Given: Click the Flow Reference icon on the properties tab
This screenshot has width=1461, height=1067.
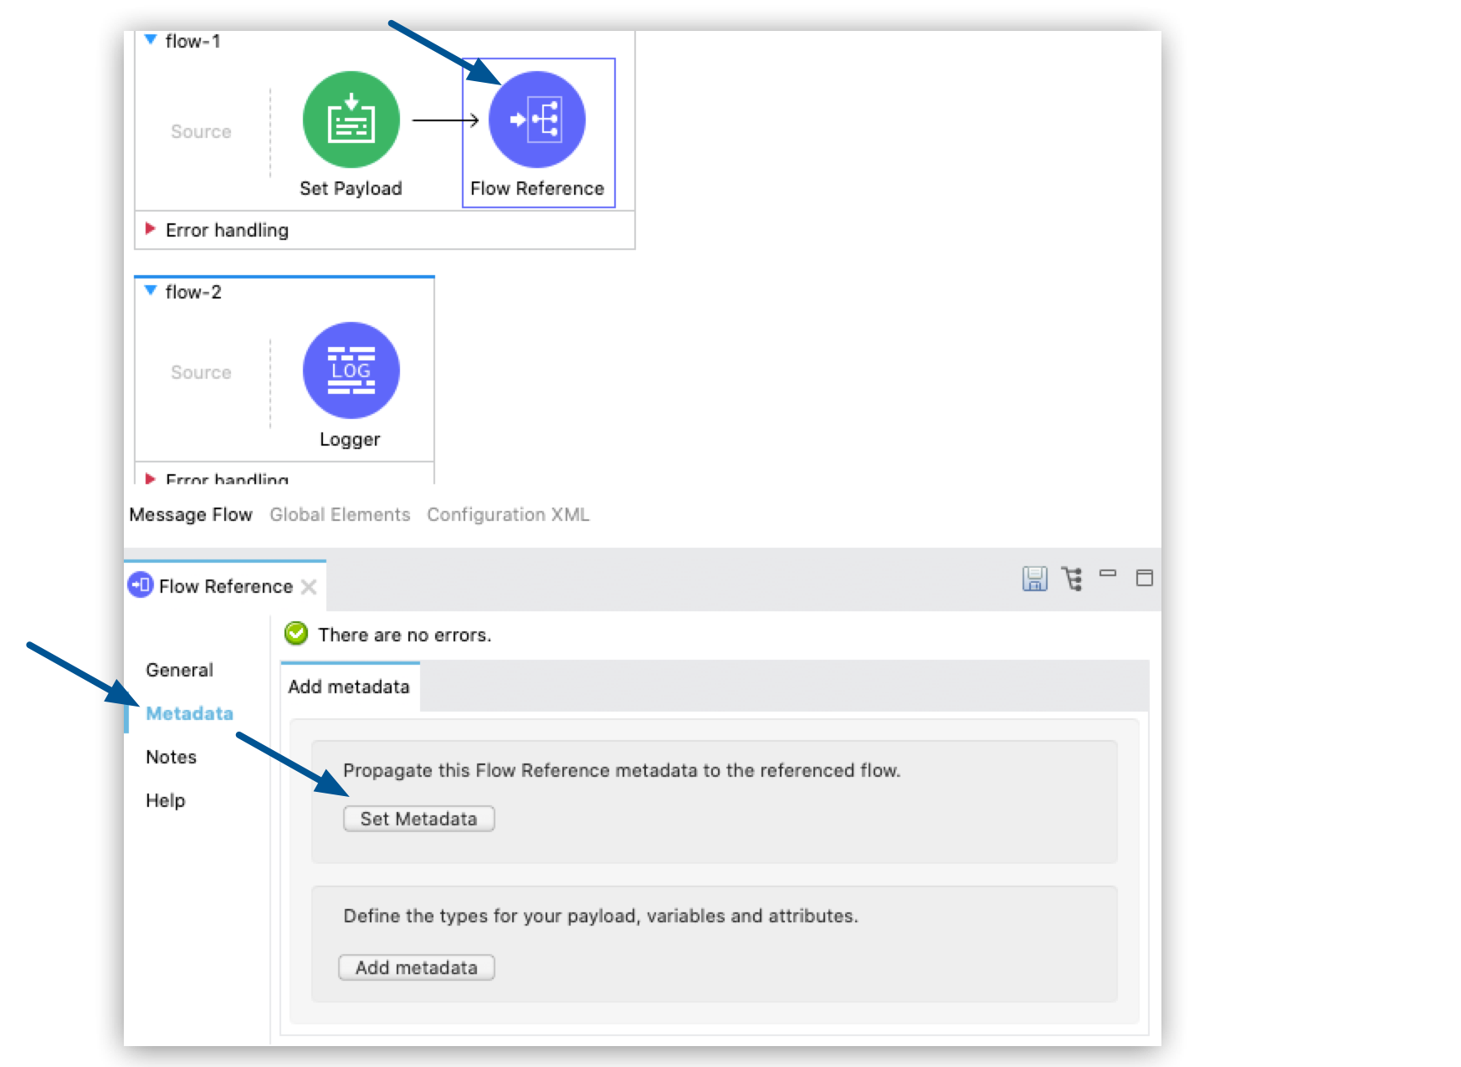Looking at the screenshot, I should 140,585.
